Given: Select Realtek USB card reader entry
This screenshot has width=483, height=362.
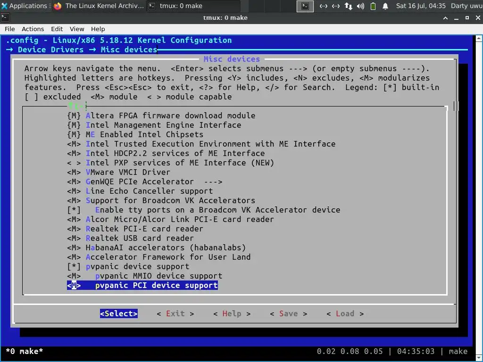Looking at the screenshot, I should 130,238.
